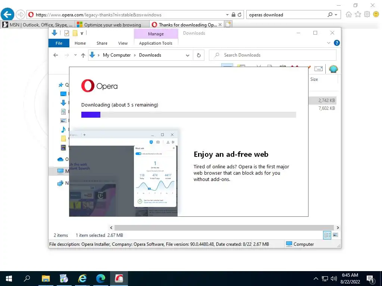Image resolution: width=382 pixels, height=286 pixels.
Task: Select the Downloads arrow in navigation pane
Action: click(x=63, y=103)
